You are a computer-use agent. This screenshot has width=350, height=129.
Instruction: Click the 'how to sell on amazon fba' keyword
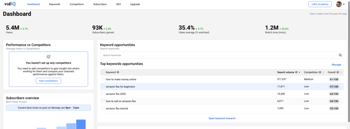121,101
